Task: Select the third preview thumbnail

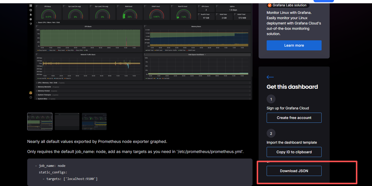Action: (94, 121)
